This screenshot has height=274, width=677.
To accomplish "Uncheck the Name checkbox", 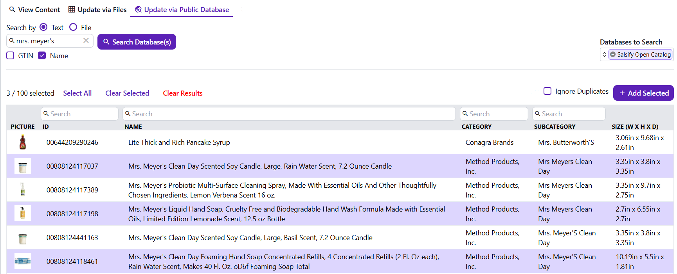I will 42,56.
